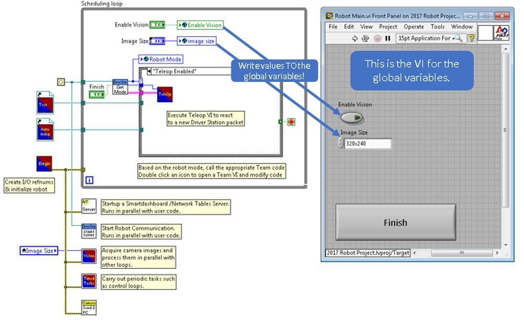Open the View menu
Image resolution: width=524 pixels, height=323 pixels.
(366, 27)
